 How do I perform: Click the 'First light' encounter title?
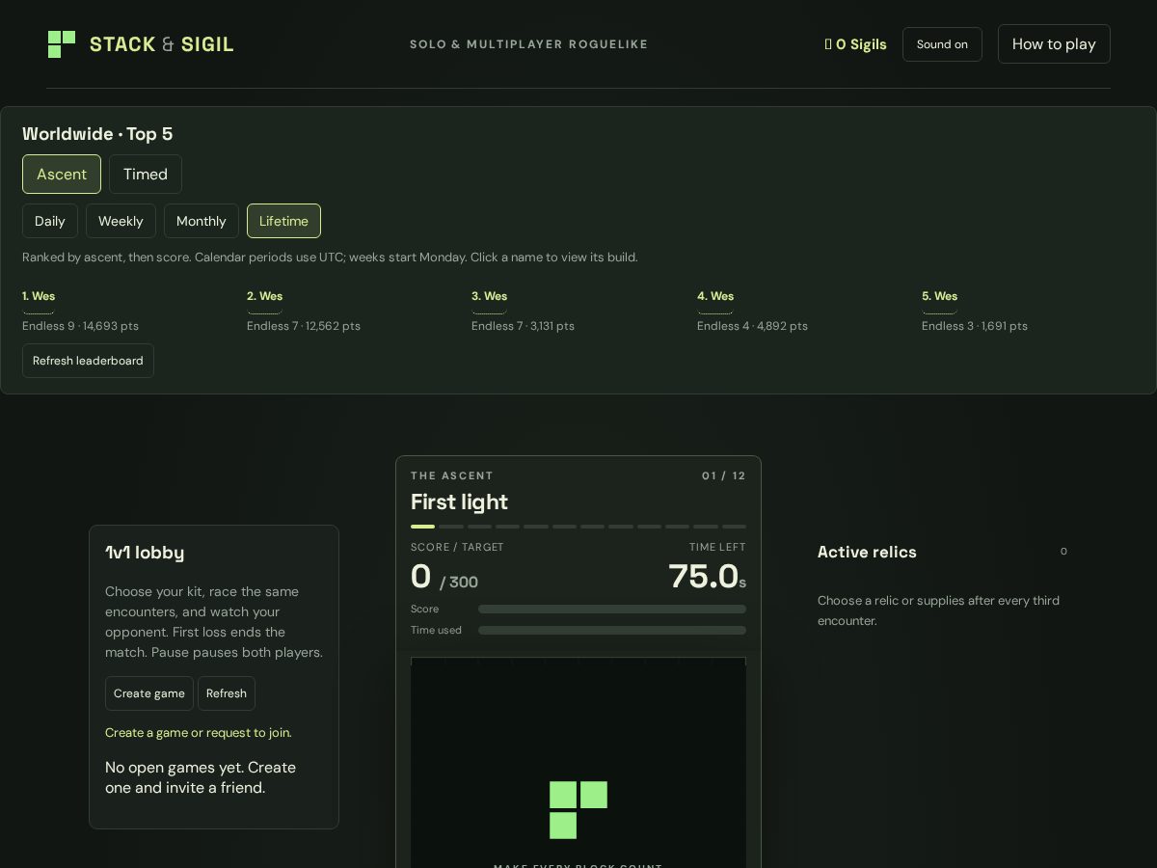point(459,502)
